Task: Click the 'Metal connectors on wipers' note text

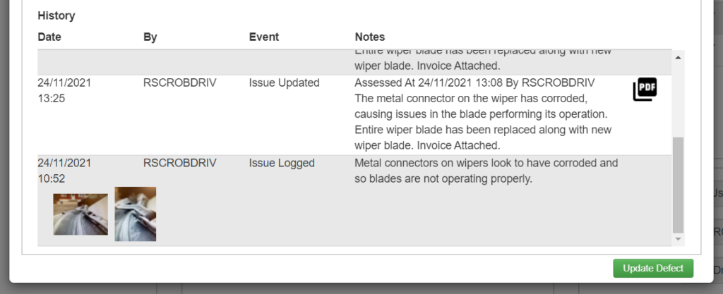Action: (486, 171)
